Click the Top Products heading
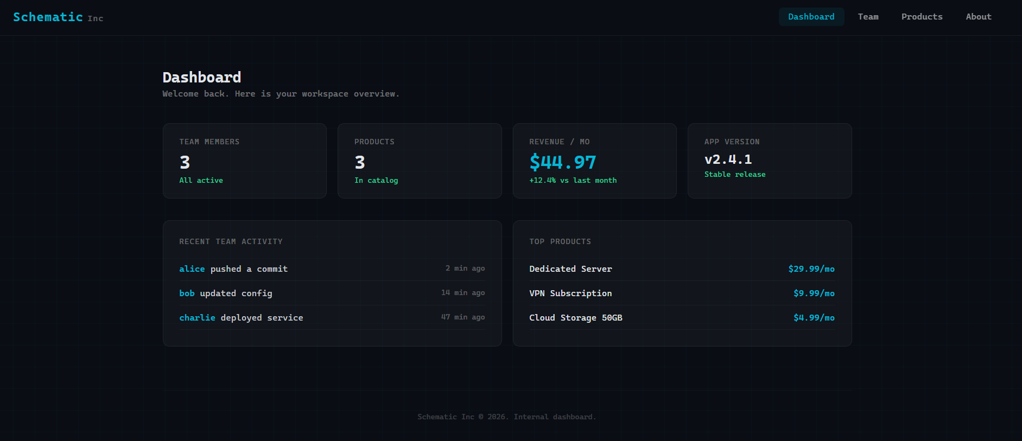 click(560, 242)
